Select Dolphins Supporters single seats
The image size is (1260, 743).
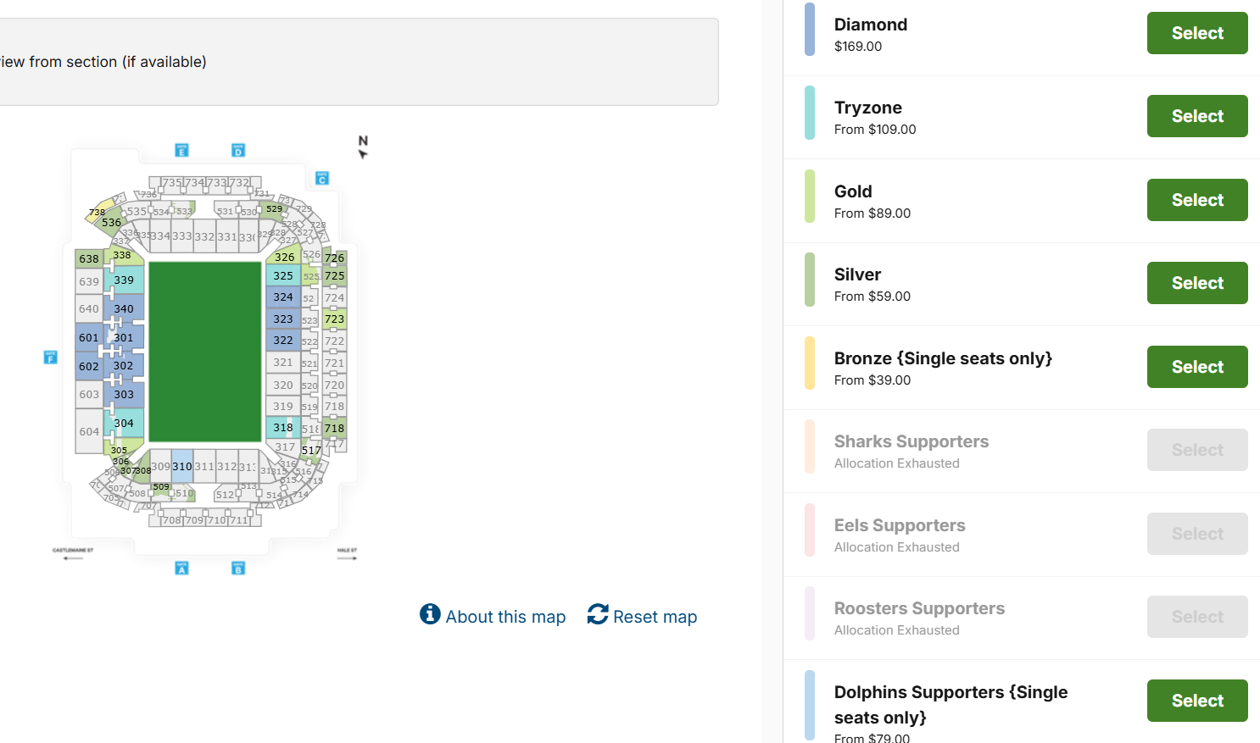[1197, 701]
